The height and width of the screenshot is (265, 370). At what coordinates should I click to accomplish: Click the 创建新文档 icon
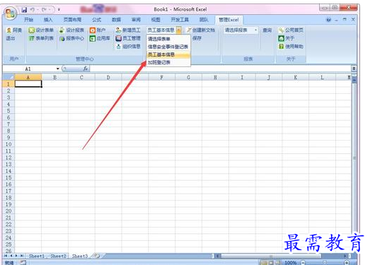tap(189, 30)
